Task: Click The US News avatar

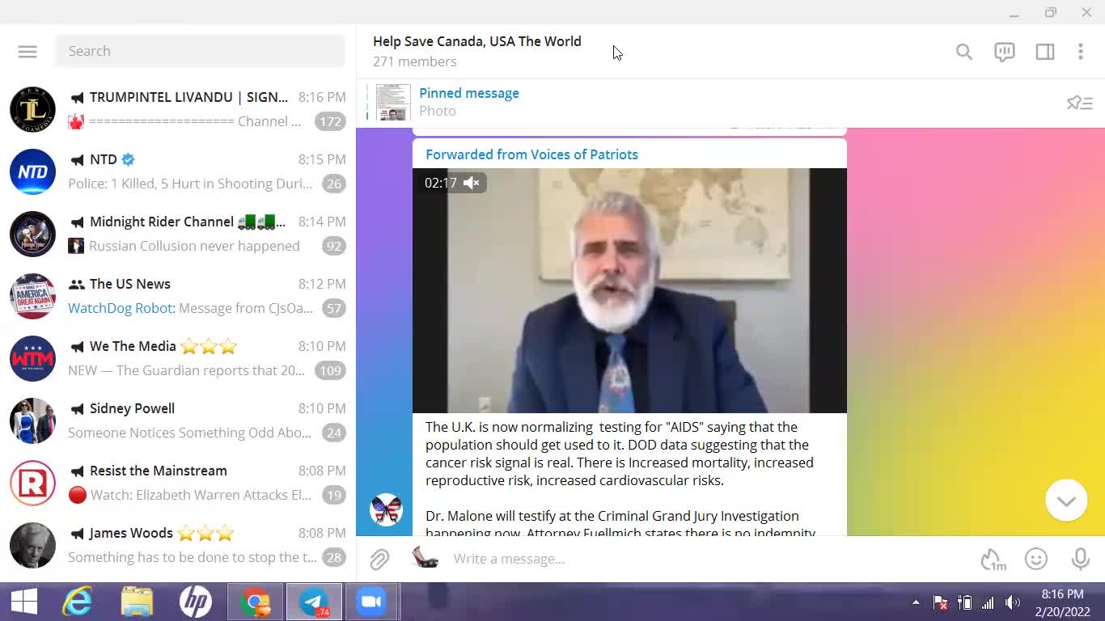Action: point(32,296)
